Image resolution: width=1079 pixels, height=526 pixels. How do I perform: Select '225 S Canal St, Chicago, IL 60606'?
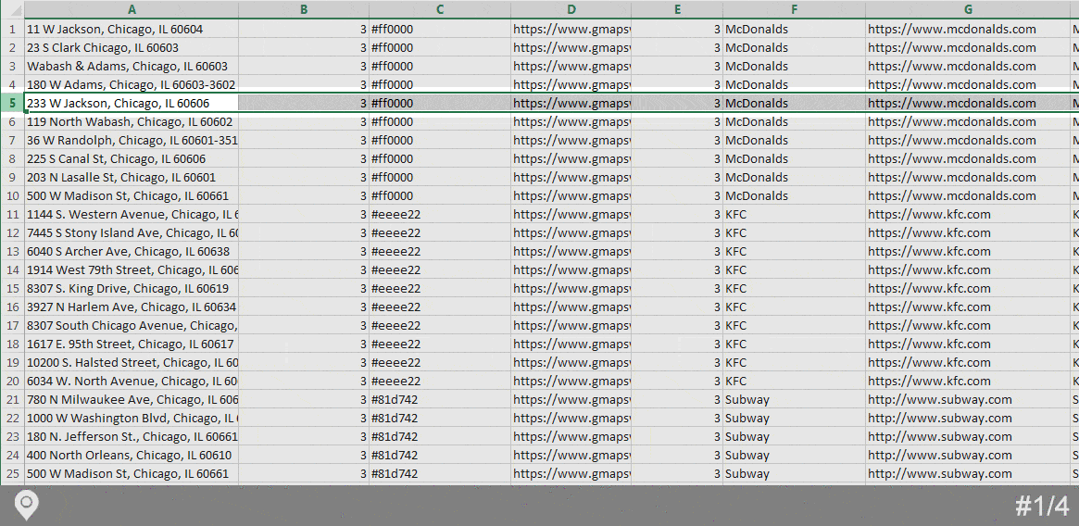tap(132, 158)
